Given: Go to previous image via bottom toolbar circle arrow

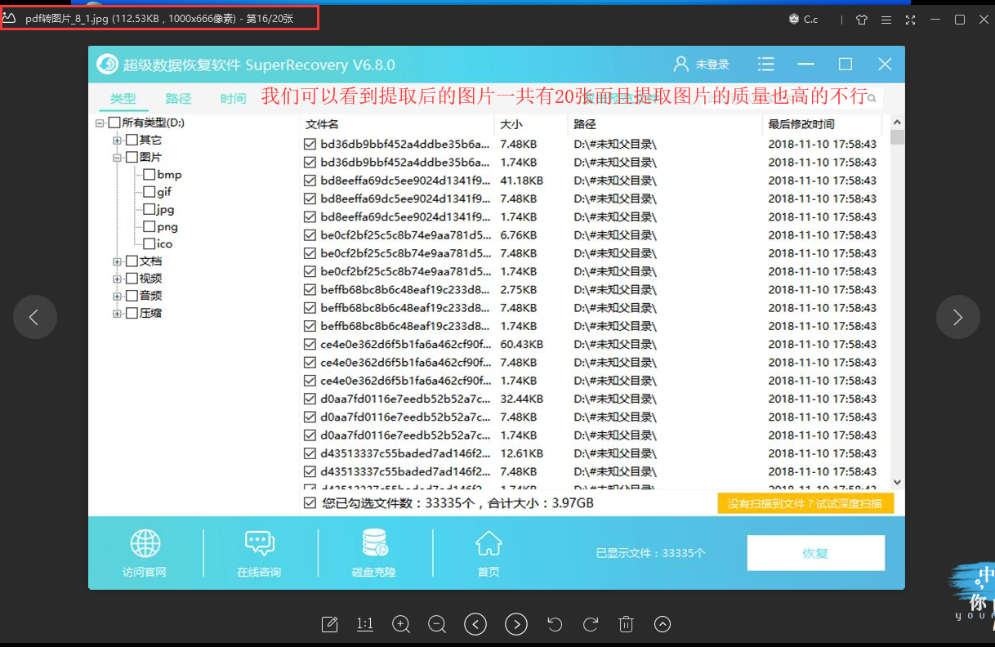Looking at the screenshot, I should pyautogui.click(x=475, y=625).
